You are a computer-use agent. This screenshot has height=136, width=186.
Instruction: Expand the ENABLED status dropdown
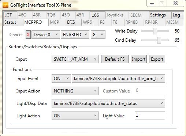[75, 35]
